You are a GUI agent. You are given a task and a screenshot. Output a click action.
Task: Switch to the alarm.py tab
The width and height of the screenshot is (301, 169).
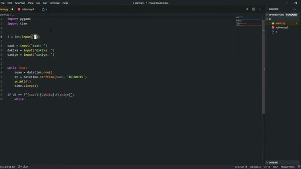tap(5, 9)
